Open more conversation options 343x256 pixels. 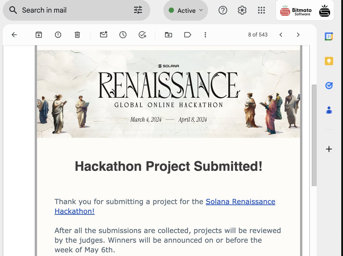205,35
